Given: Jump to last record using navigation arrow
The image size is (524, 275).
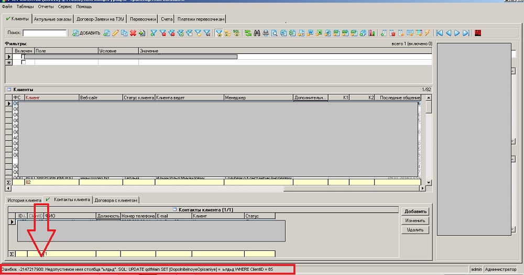Looking at the screenshot, I should point(465,33).
